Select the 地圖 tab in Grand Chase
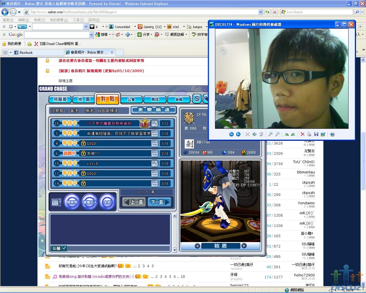The height and width of the screenshot is (293, 366). pos(83,99)
